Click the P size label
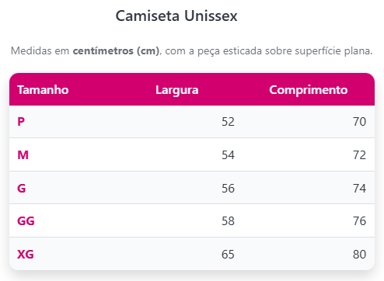 21,122
